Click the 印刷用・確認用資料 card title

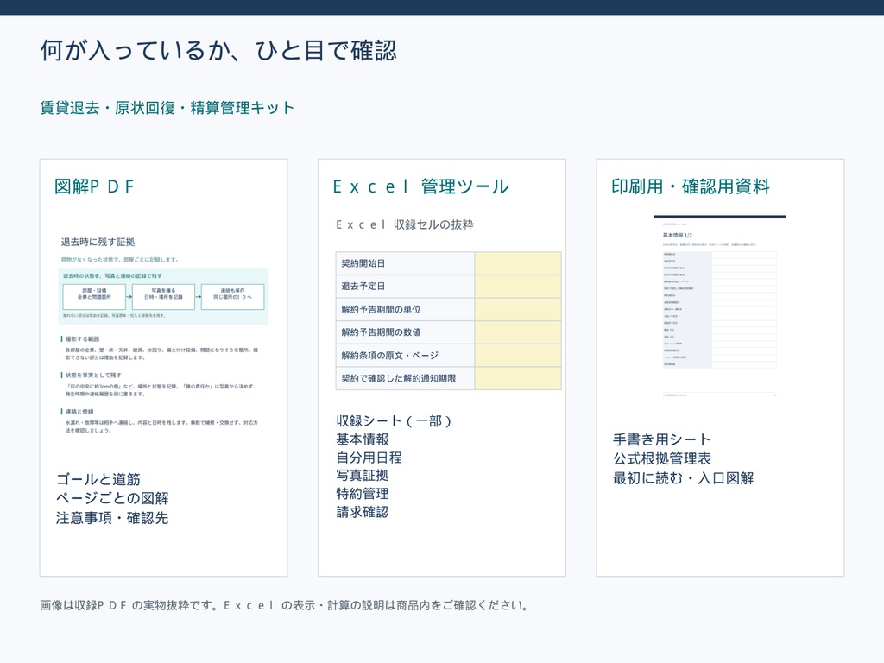(x=691, y=186)
